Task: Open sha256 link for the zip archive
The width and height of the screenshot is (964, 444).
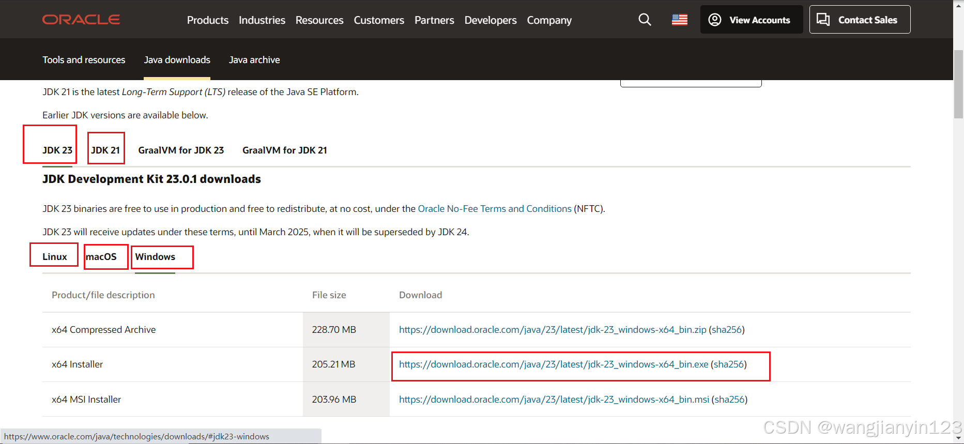Action: (x=727, y=330)
